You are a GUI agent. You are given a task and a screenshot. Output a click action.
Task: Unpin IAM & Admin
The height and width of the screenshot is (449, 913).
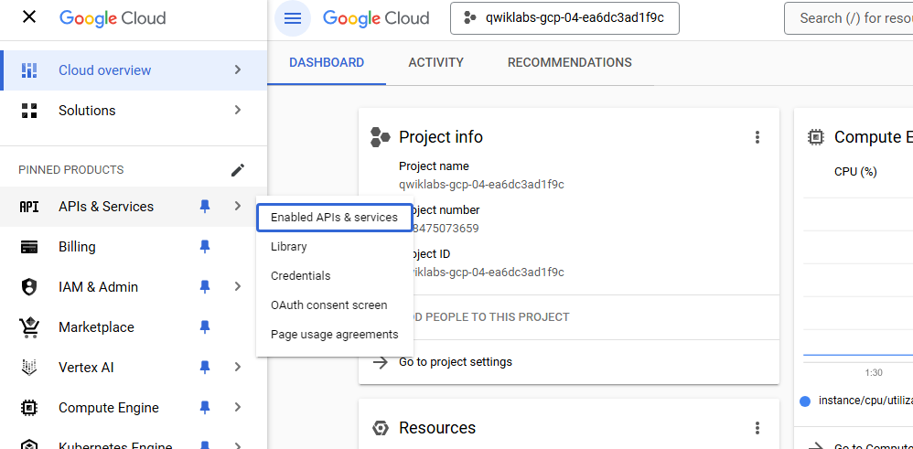[204, 286]
